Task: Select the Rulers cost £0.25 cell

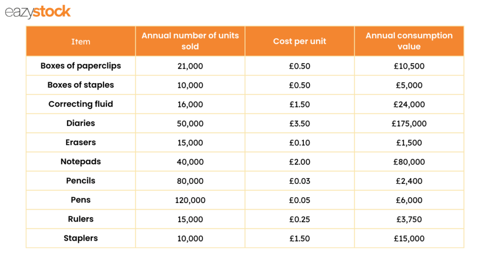Action: [300, 219]
